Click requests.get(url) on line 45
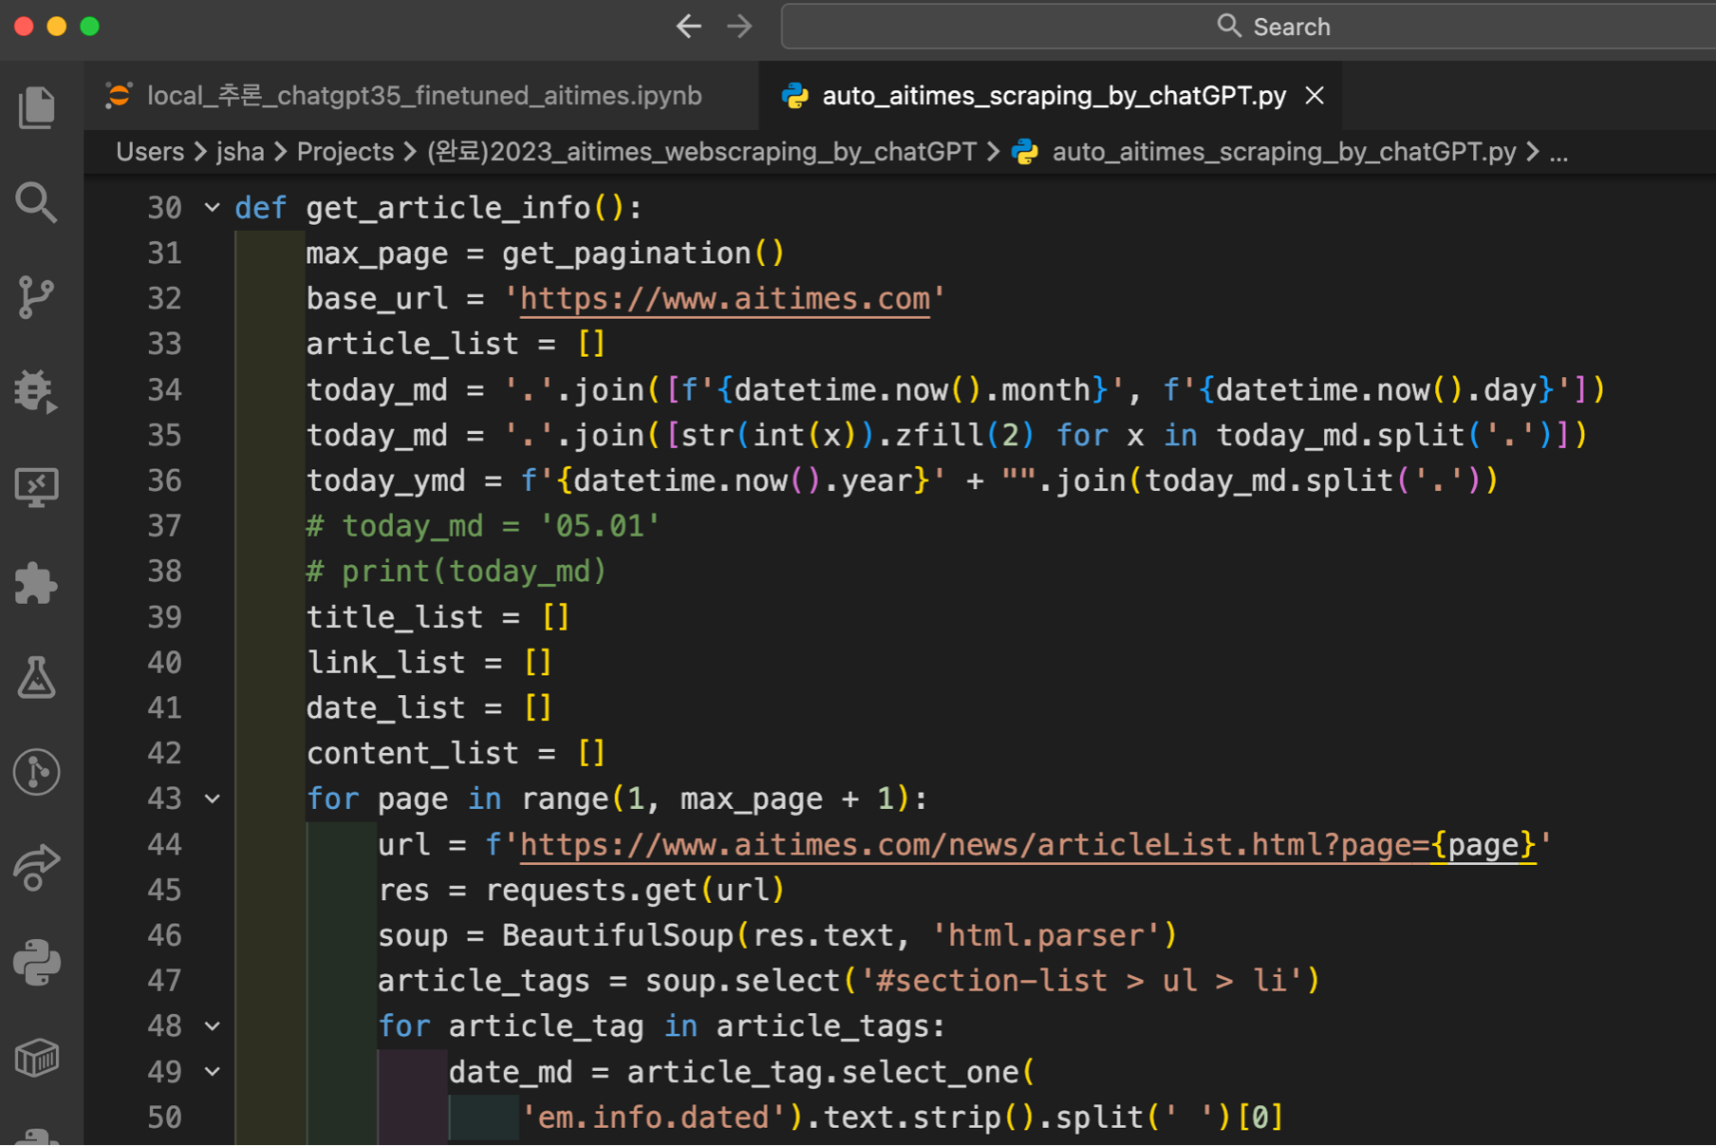Viewport: 1716px width, 1147px height. tap(635, 891)
